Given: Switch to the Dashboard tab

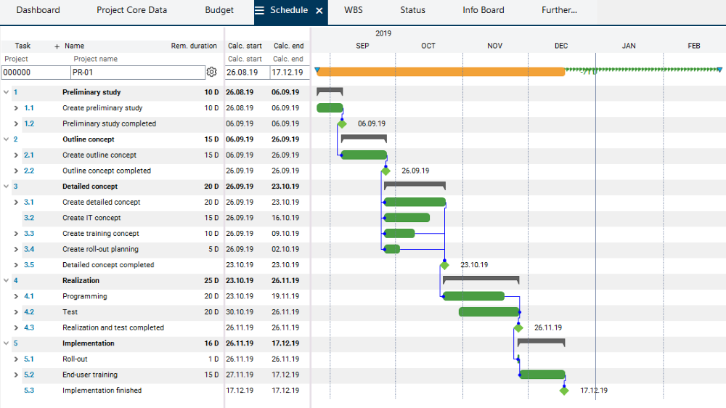Looking at the screenshot, I should [x=38, y=11].
